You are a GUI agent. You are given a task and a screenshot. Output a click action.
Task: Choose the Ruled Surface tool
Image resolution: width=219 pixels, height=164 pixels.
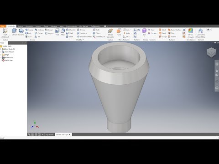click(x=175, y=30)
